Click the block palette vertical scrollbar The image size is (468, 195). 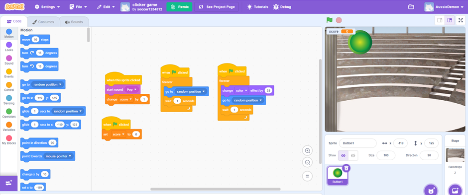88,35
